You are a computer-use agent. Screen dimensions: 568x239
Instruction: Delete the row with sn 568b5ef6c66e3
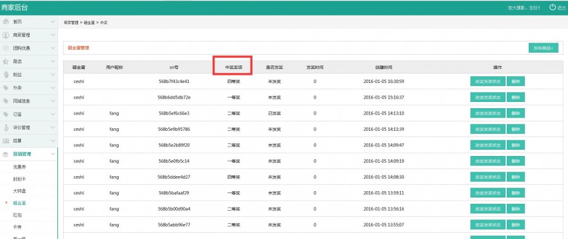pos(516,113)
